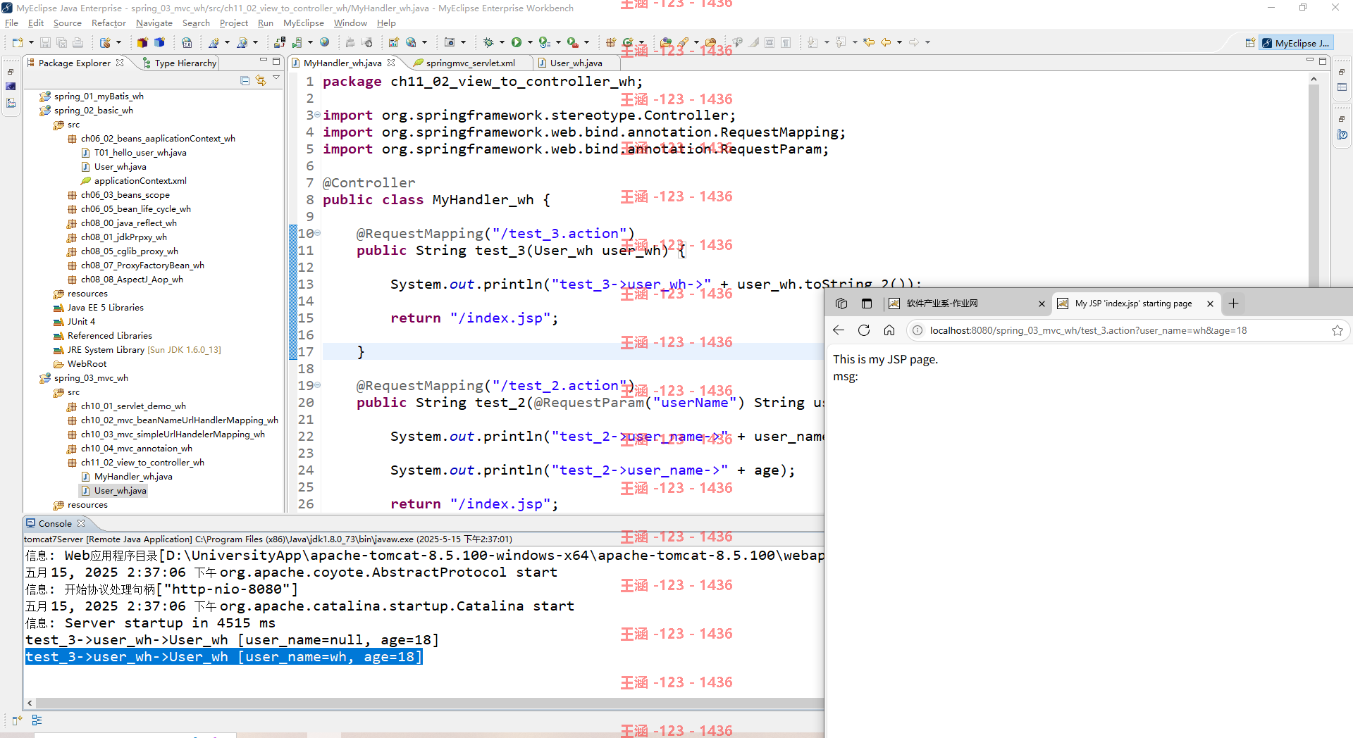Close the My JSP index.jsp browser tab
This screenshot has height=738, width=1353.
pos(1210,304)
